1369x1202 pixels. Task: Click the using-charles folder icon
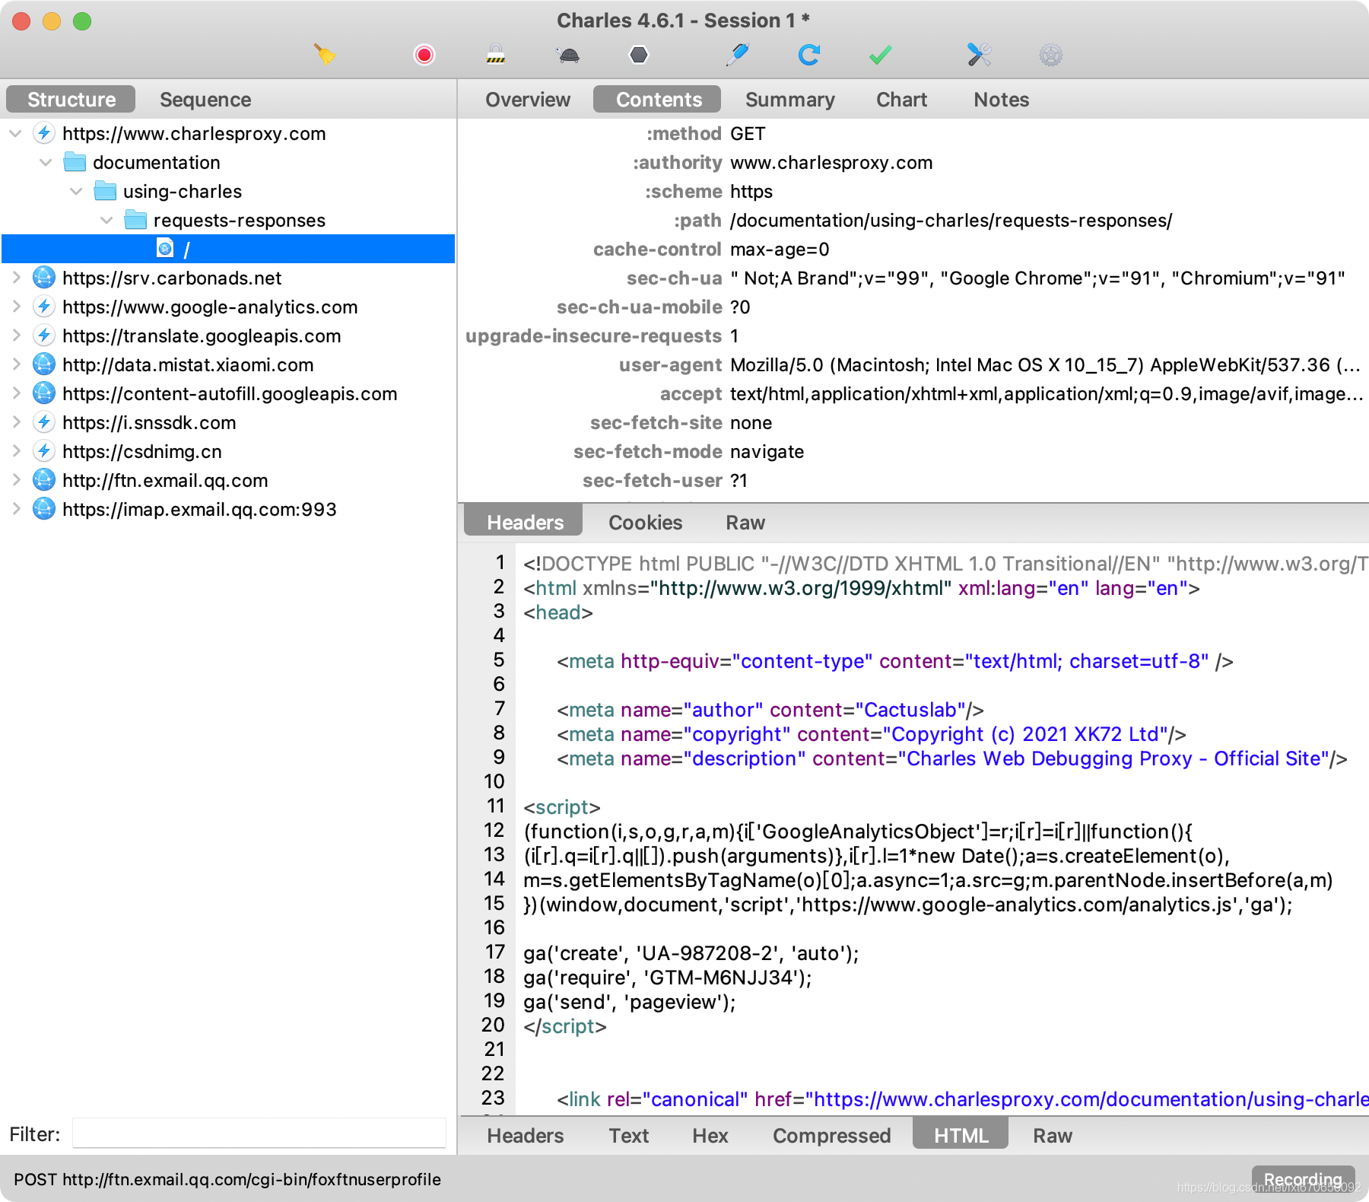[x=105, y=191]
